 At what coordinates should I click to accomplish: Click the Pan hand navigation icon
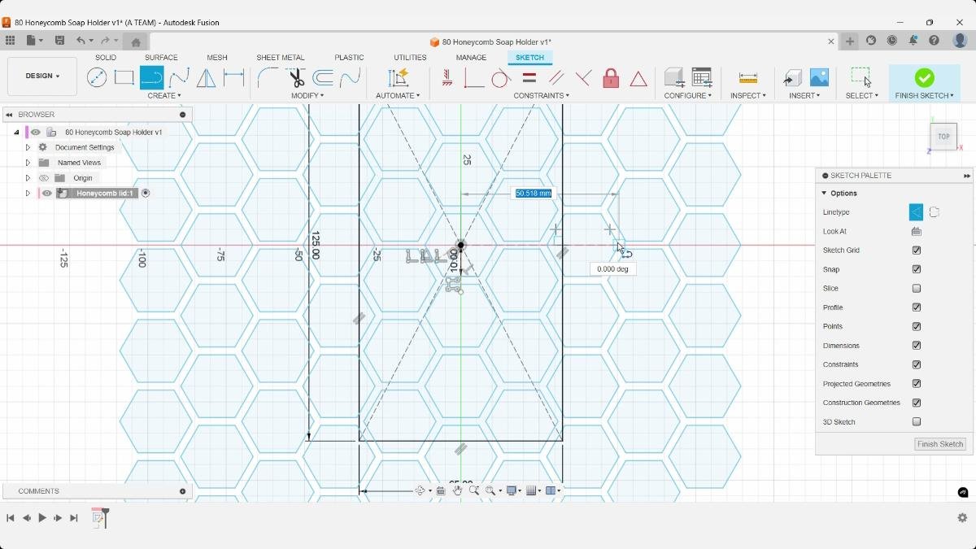(x=457, y=490)
